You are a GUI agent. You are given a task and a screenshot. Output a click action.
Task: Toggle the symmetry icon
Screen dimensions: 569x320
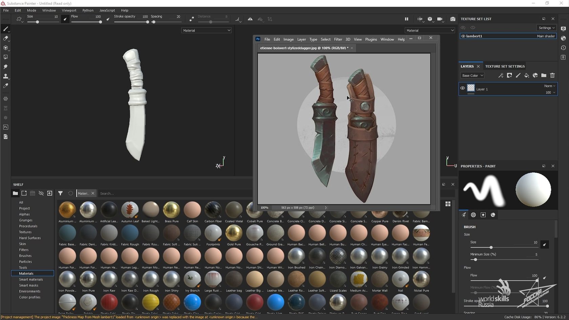[250, 19]
